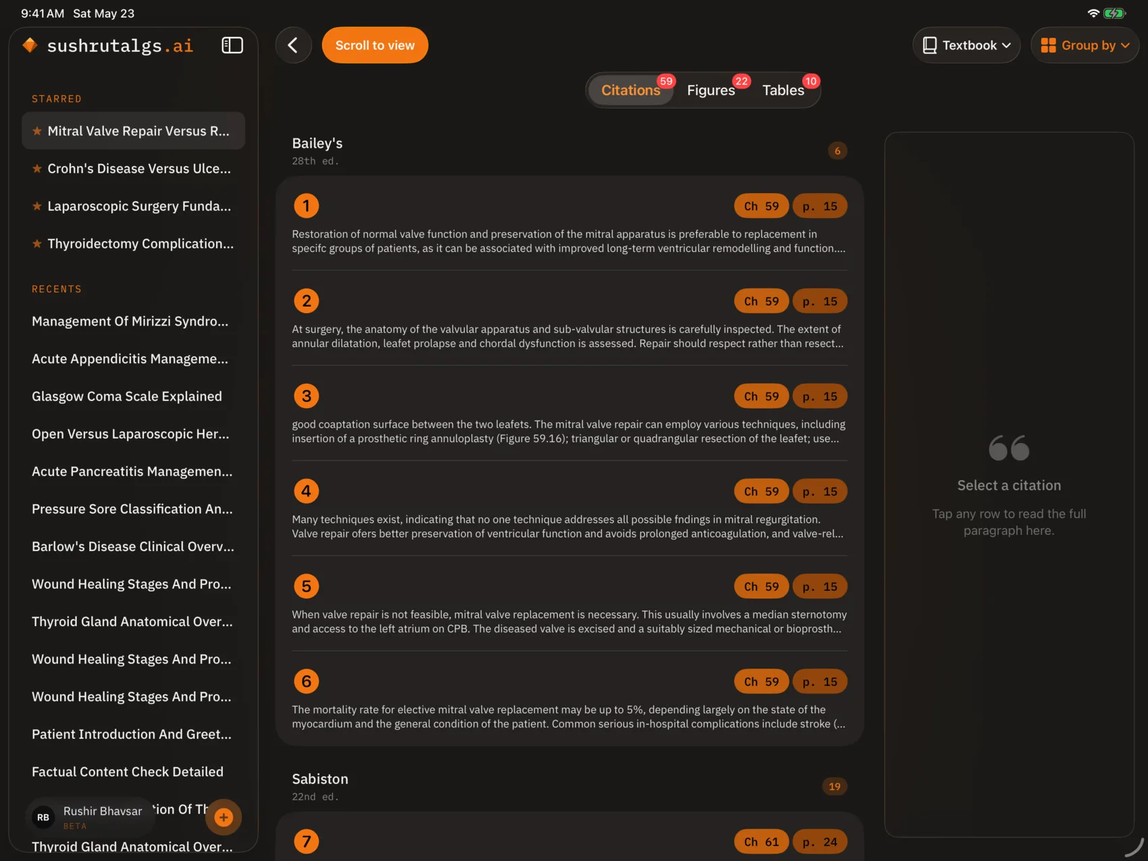Click citation number 5 badge

coord(307,586)
